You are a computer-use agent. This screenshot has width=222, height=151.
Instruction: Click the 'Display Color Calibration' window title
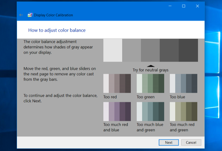pos(53,15)
